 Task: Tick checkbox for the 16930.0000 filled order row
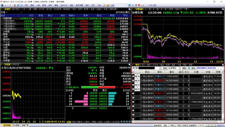point(133,93)
